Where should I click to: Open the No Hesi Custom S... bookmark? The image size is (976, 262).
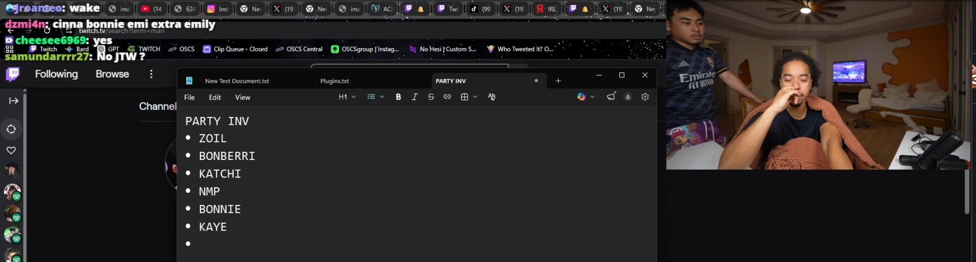(443, 49)
